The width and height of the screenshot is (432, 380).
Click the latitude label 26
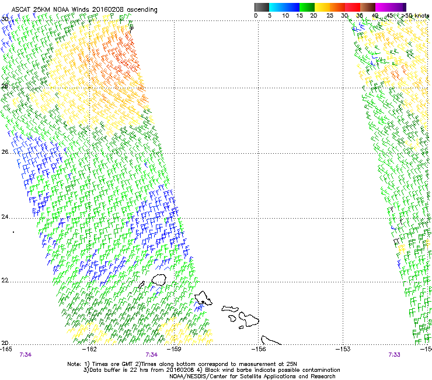pyautogui.click(x=5, y=152)
